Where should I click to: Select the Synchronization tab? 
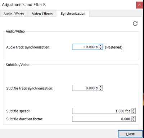coord(73,14)
